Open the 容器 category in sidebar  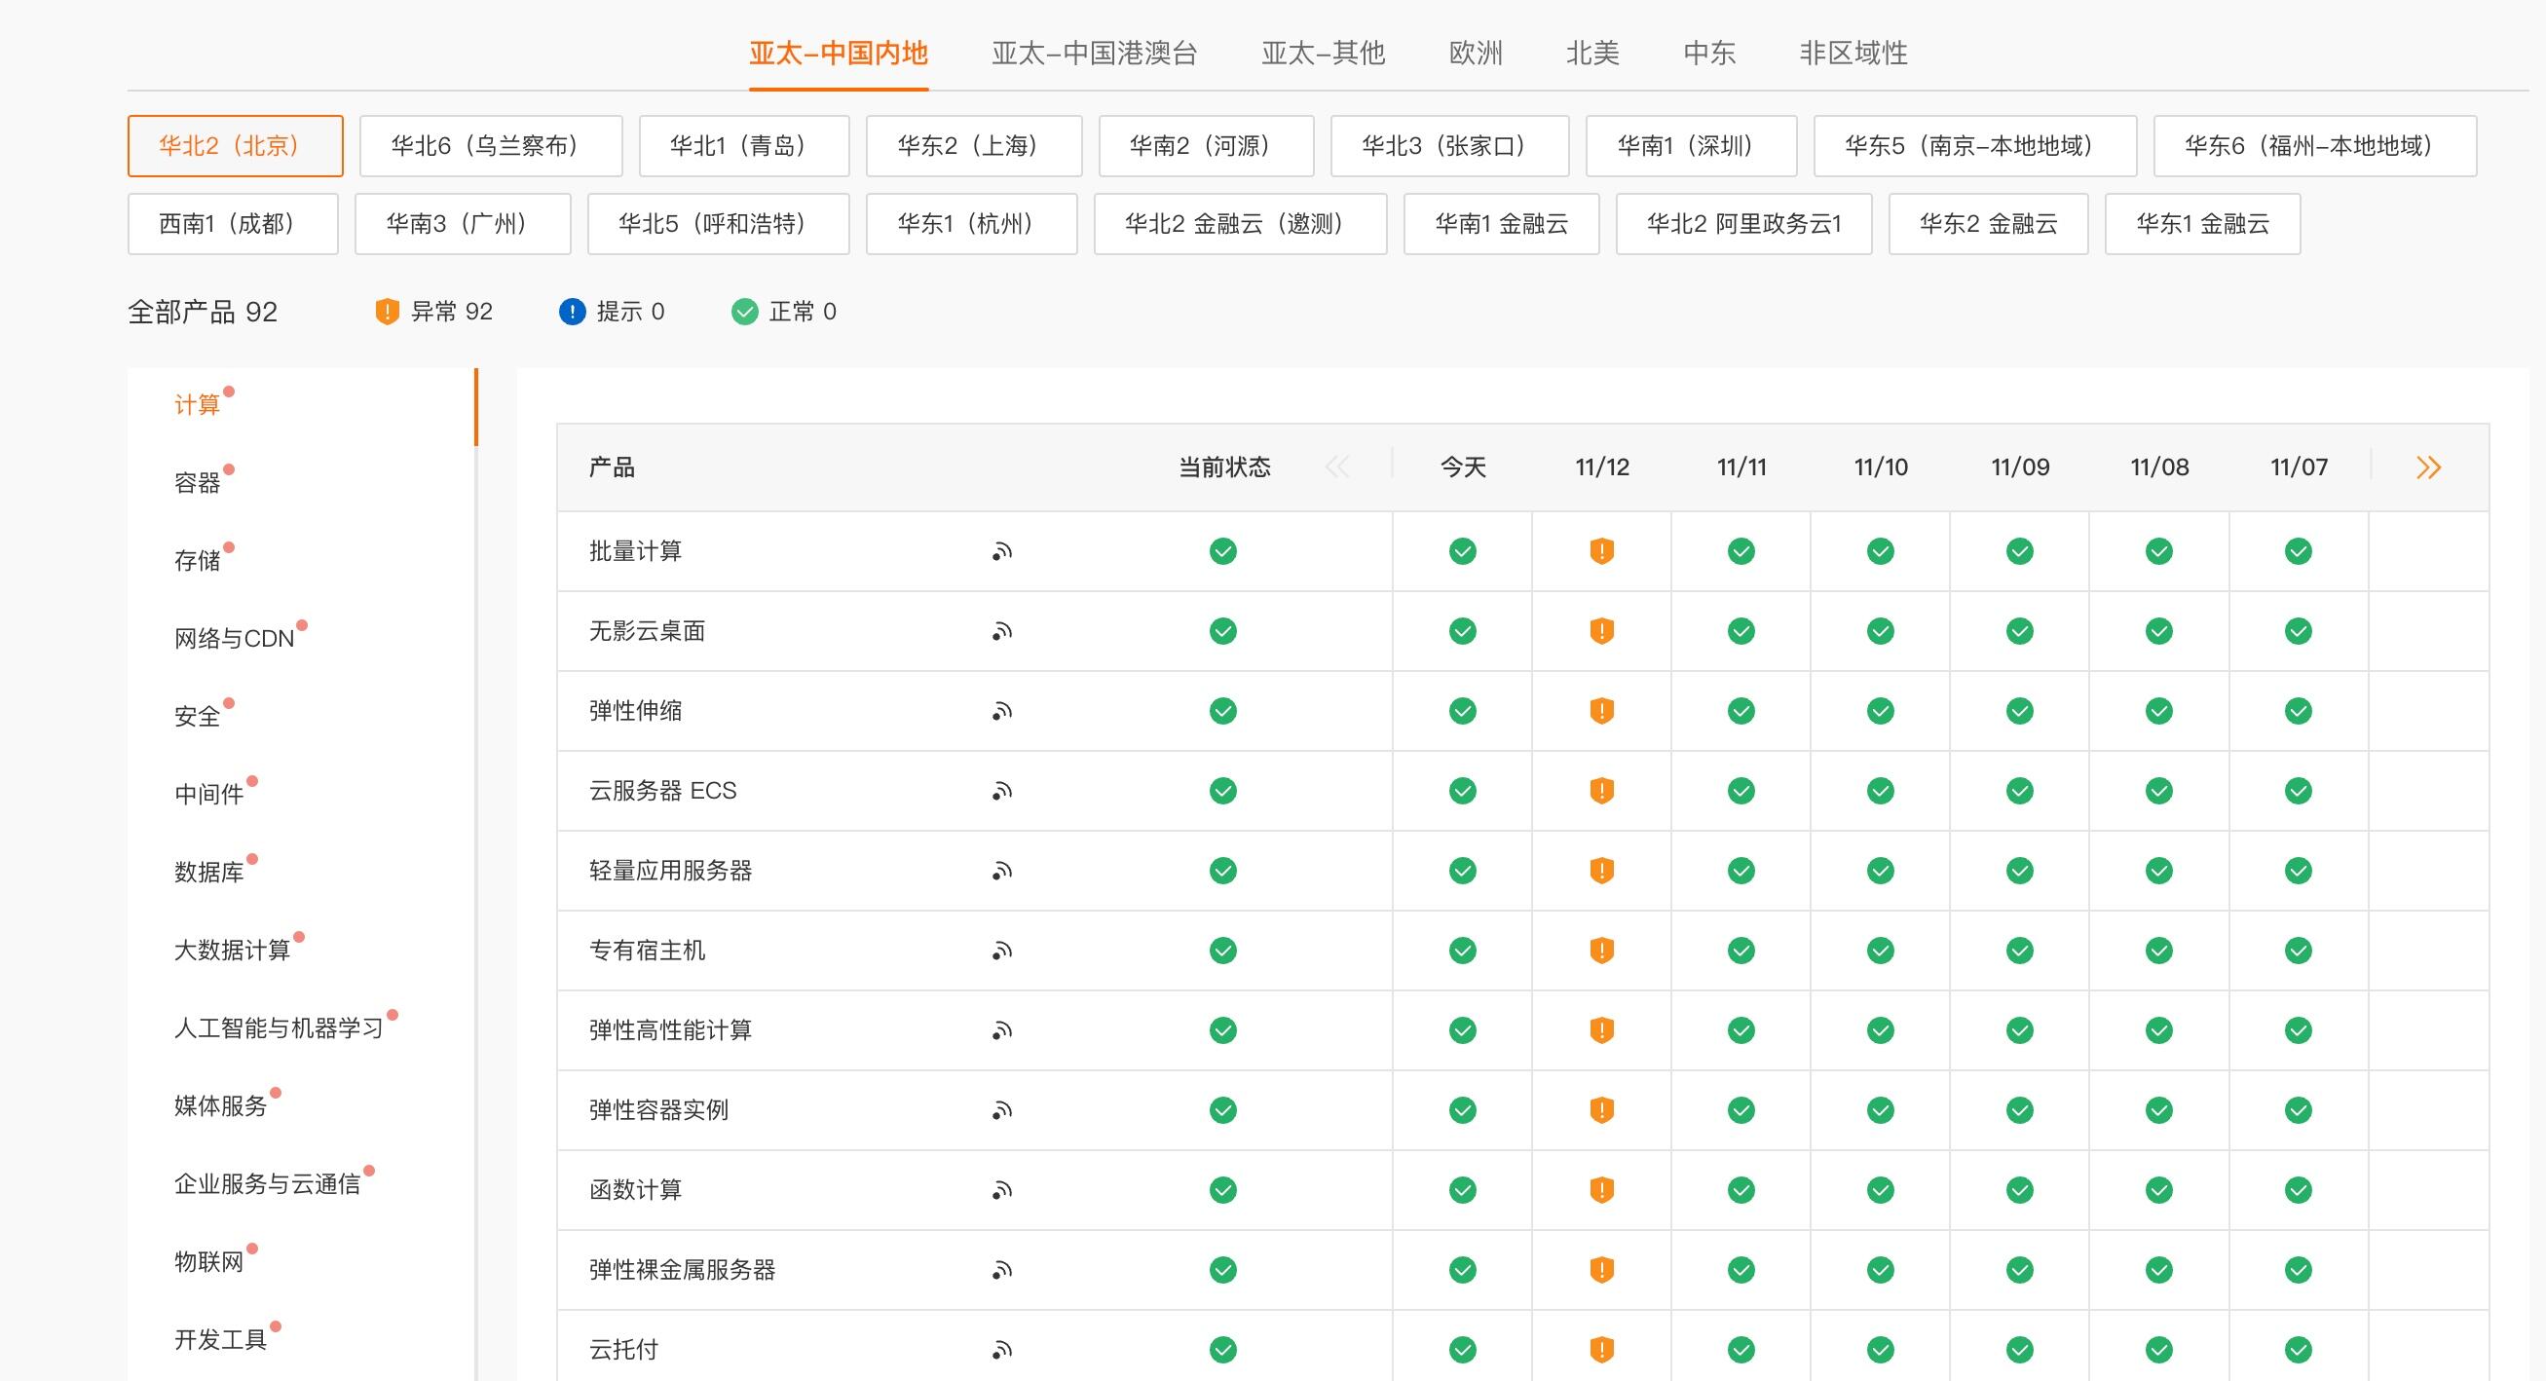coord(198,483)
